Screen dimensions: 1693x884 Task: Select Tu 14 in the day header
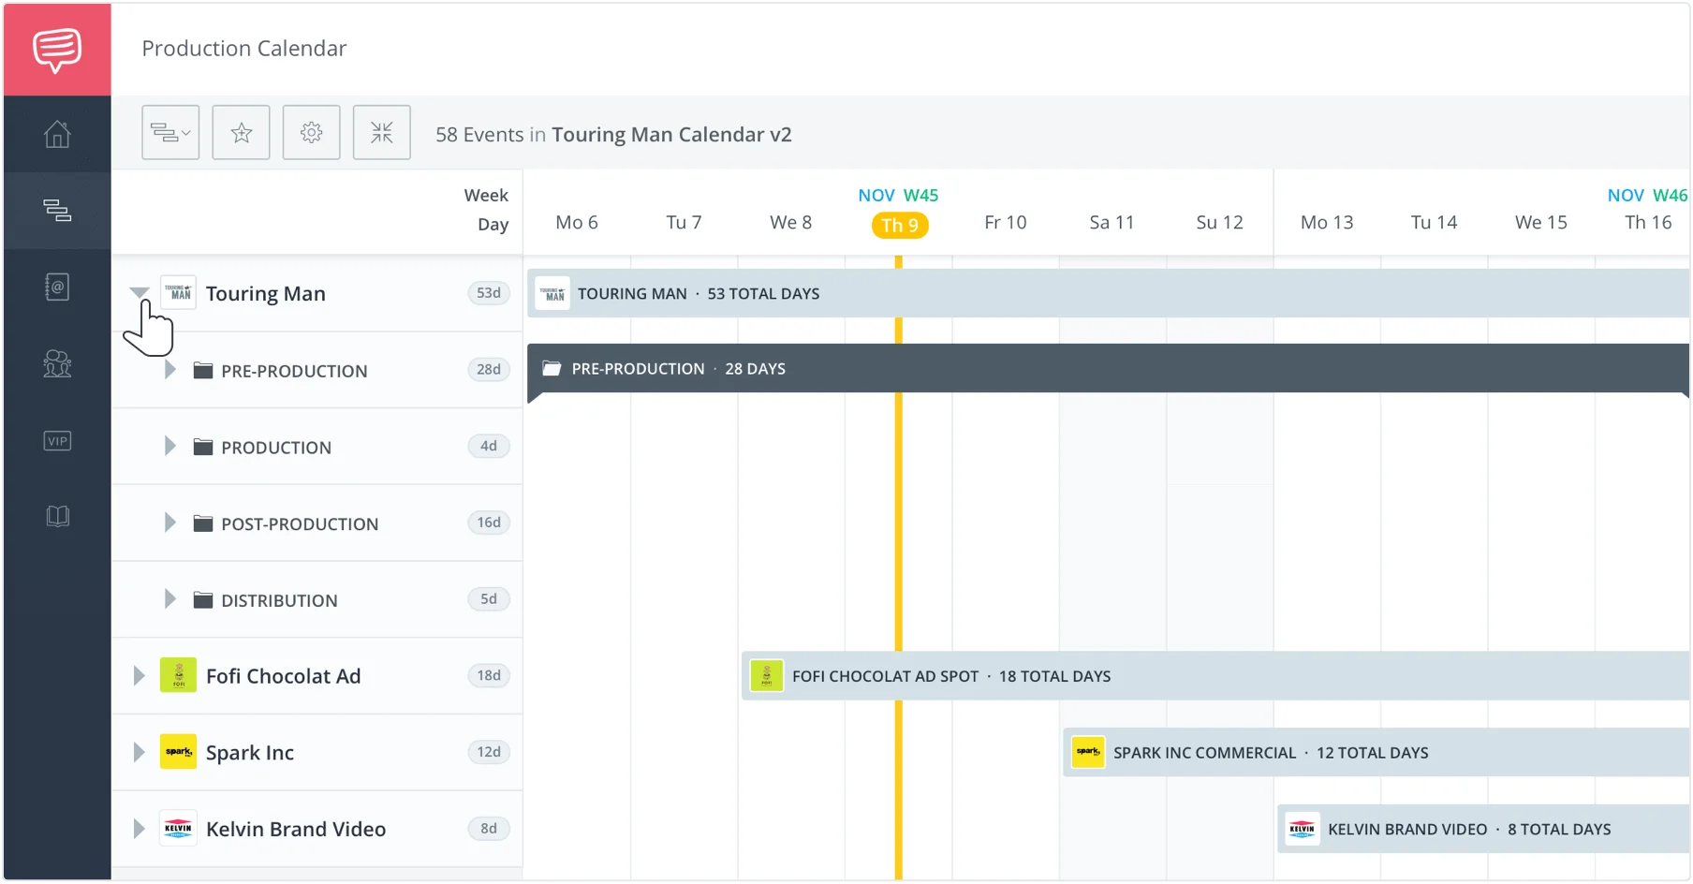(x=1435, y=223)
